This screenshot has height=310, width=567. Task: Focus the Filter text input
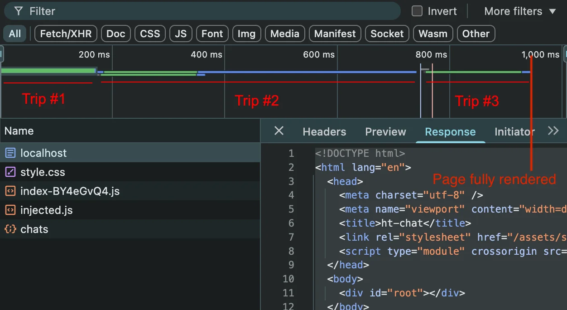(x=202, y=11)
